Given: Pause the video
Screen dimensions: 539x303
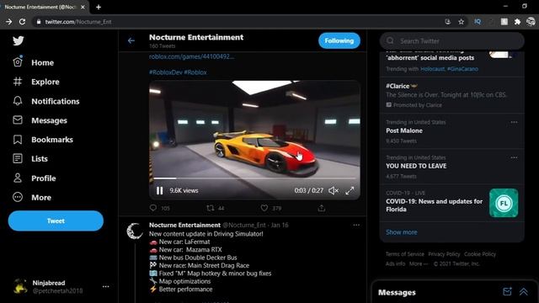Looking at the screenshot, I should (159, 191).
